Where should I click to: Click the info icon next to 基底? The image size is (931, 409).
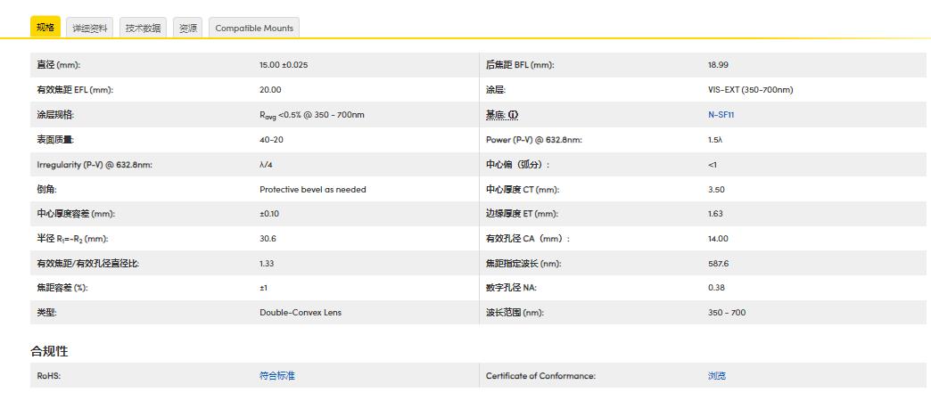(514, 115)
